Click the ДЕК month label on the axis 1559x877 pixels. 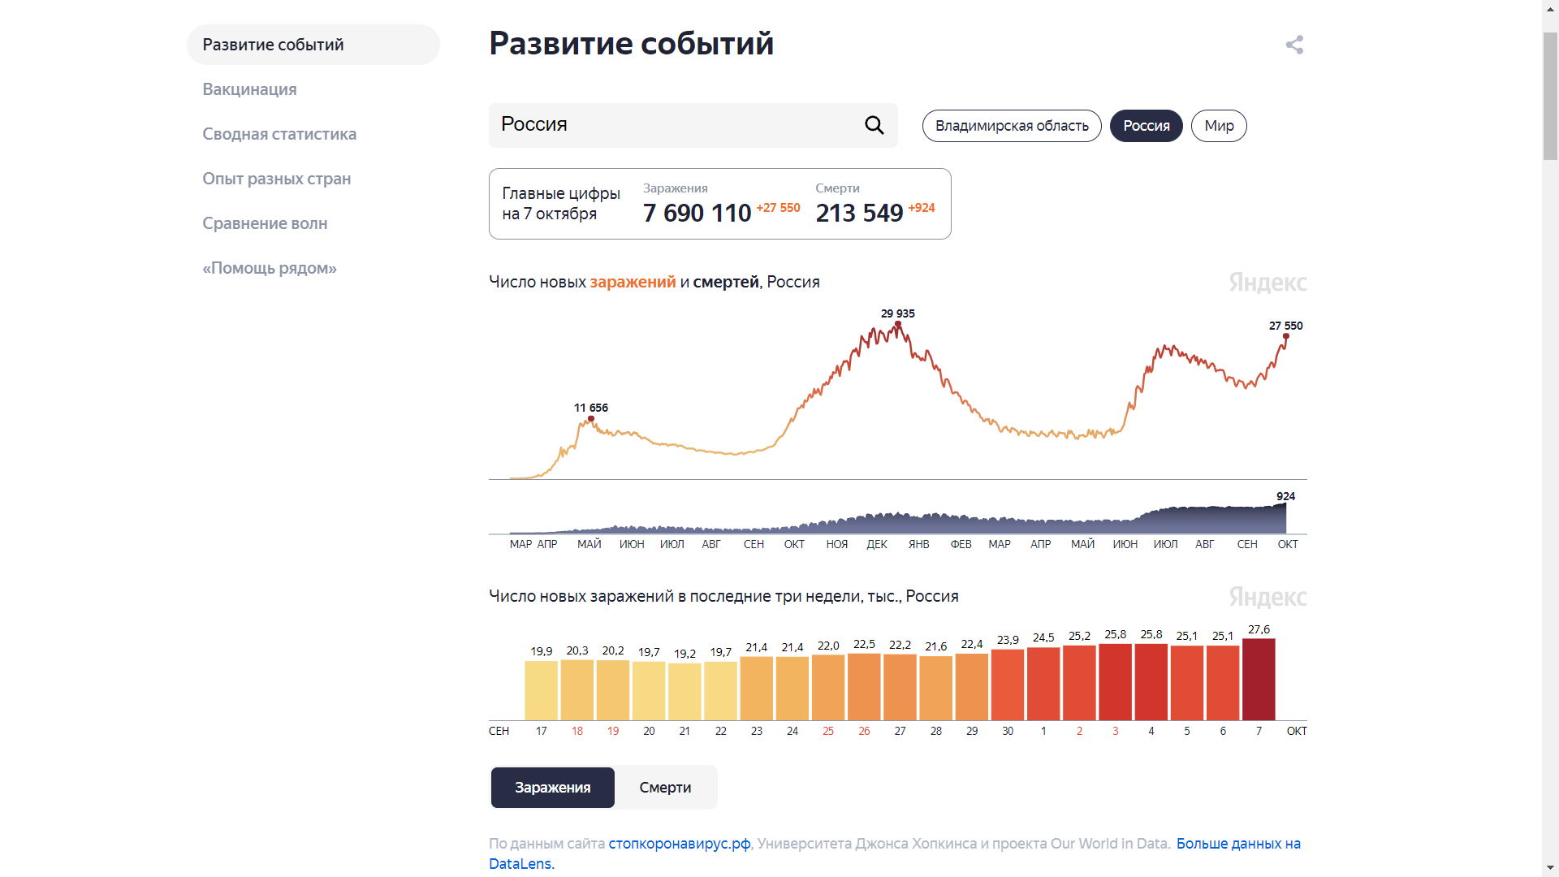pyautogui.click(x=877, y=544)
